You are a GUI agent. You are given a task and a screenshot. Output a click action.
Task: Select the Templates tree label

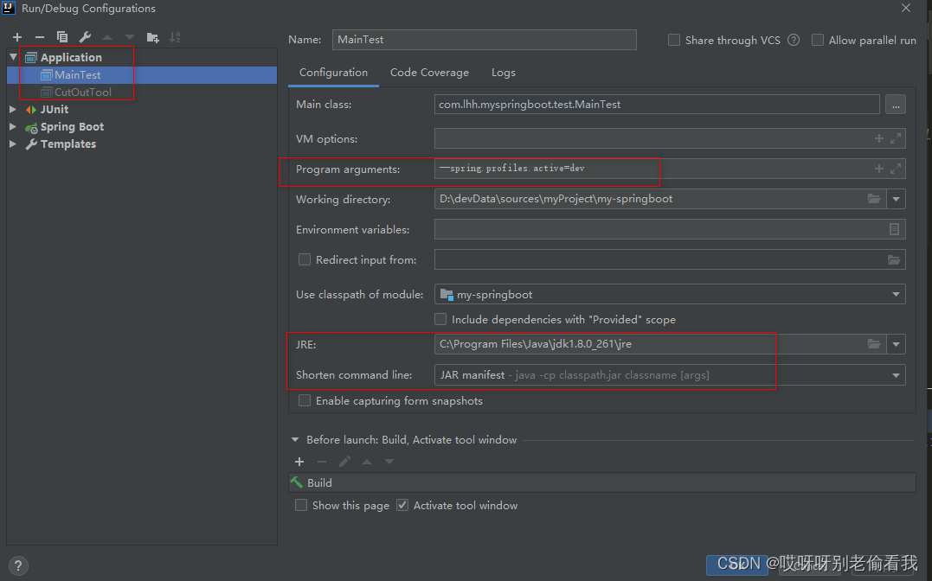coord(67,144)
